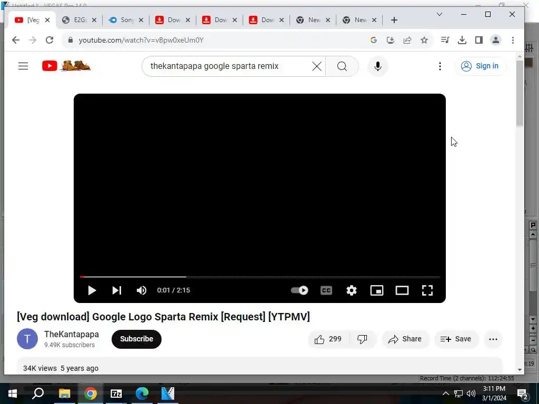Image resolution: width=539 pixels, height=404 pixels.
Task: Open YouTube settings three-dot menu
Action: [440, 66]
